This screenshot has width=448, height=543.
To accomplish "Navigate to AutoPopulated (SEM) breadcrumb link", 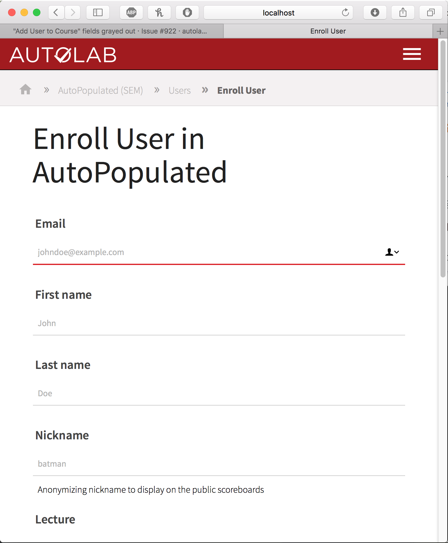I will [x=100, y=90].
